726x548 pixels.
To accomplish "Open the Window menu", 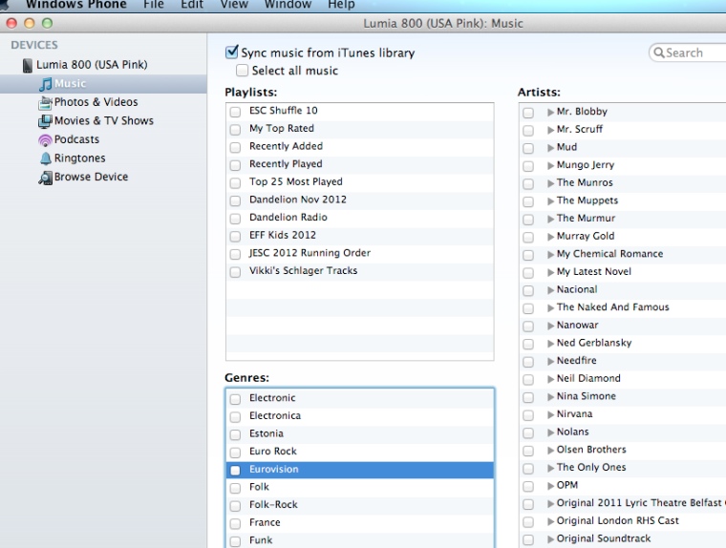I will (288, 5).
